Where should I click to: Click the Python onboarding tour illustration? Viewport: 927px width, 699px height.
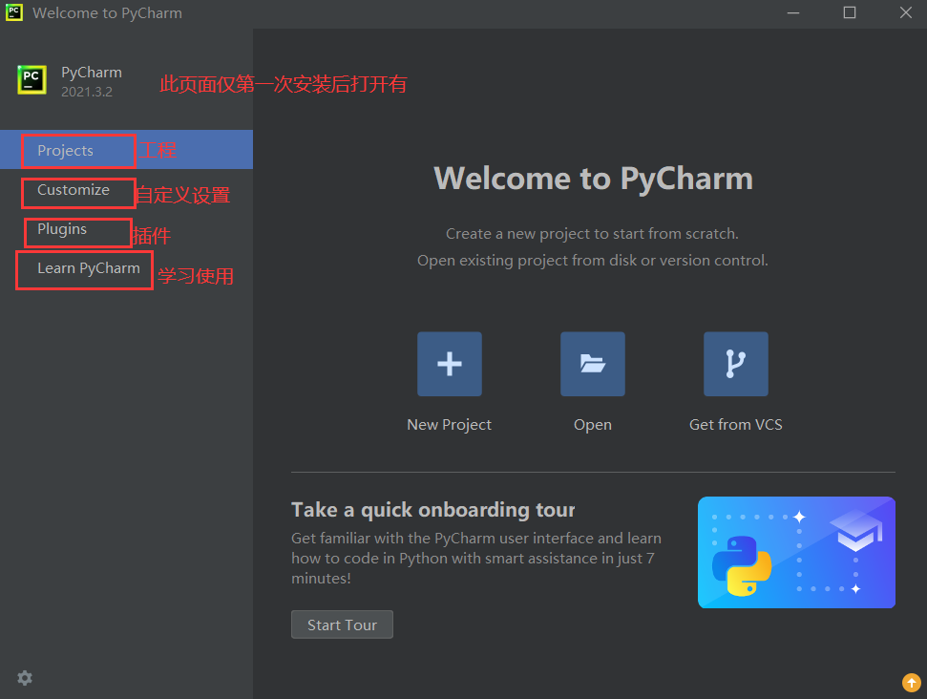(796, 552)
